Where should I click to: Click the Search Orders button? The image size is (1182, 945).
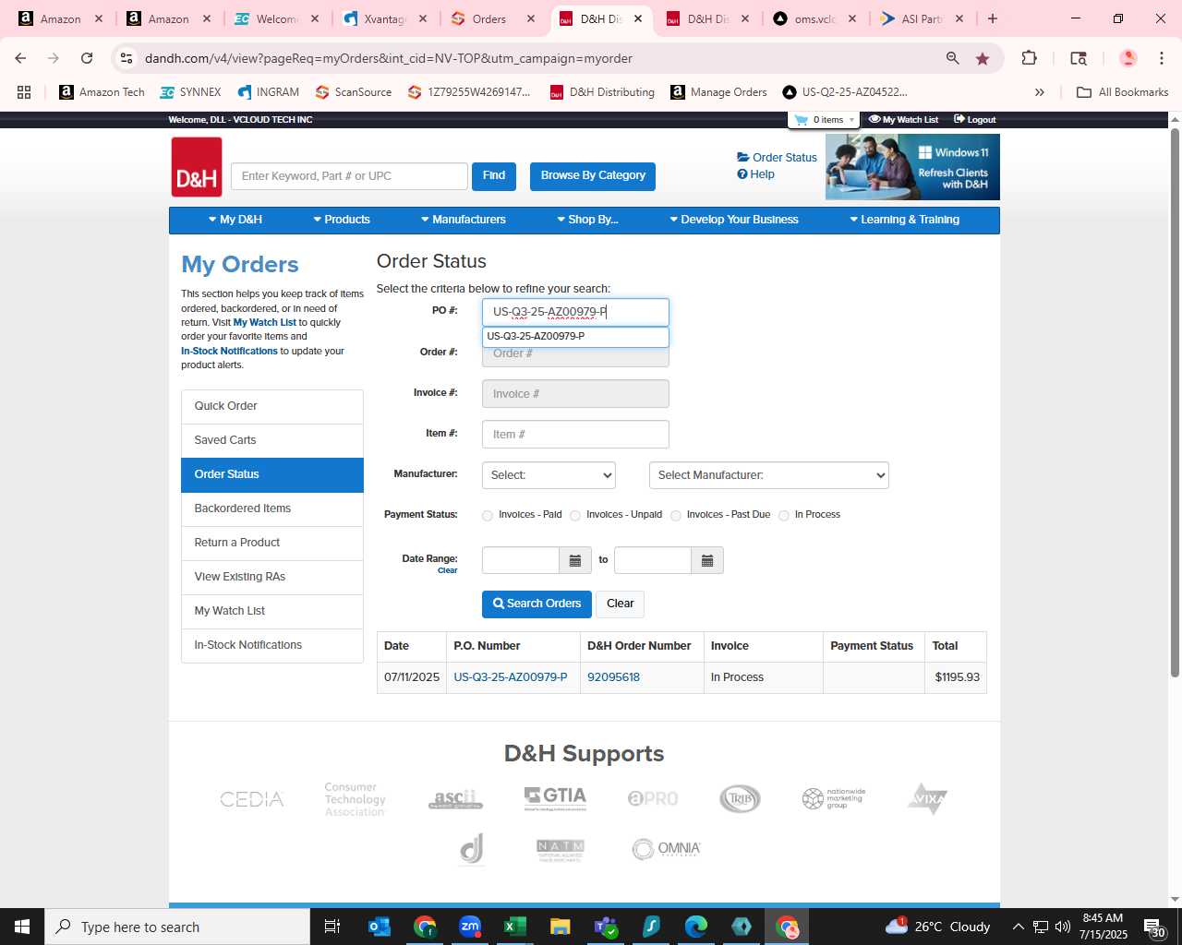point(537,604)
